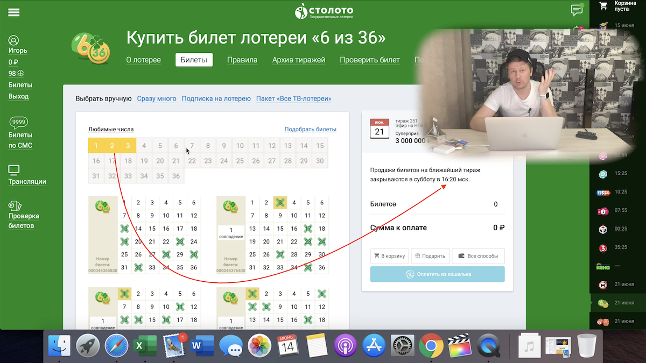The width and height of the screenshot is (646, 363).
Task: Select favorite number 36
Action: coord(176,176)
